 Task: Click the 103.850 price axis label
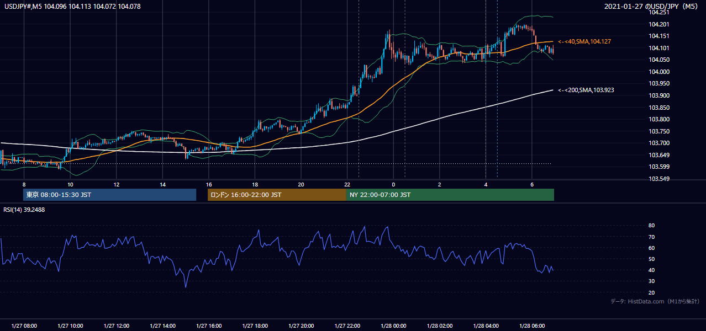pyautogui.click(x=658, y=108)
